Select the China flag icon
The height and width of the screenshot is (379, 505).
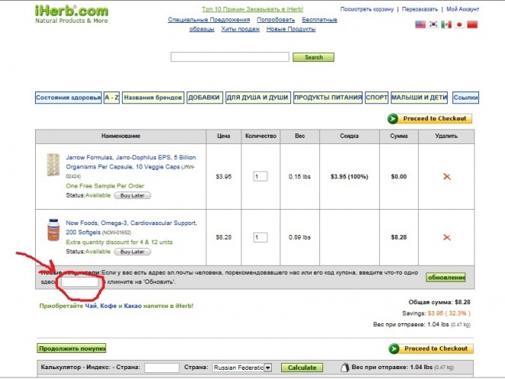click(x=472, y=24)
